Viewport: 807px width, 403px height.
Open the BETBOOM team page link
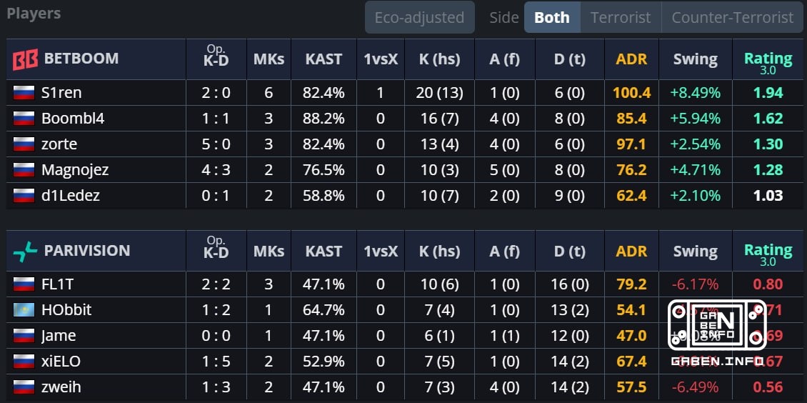[81, 59]
